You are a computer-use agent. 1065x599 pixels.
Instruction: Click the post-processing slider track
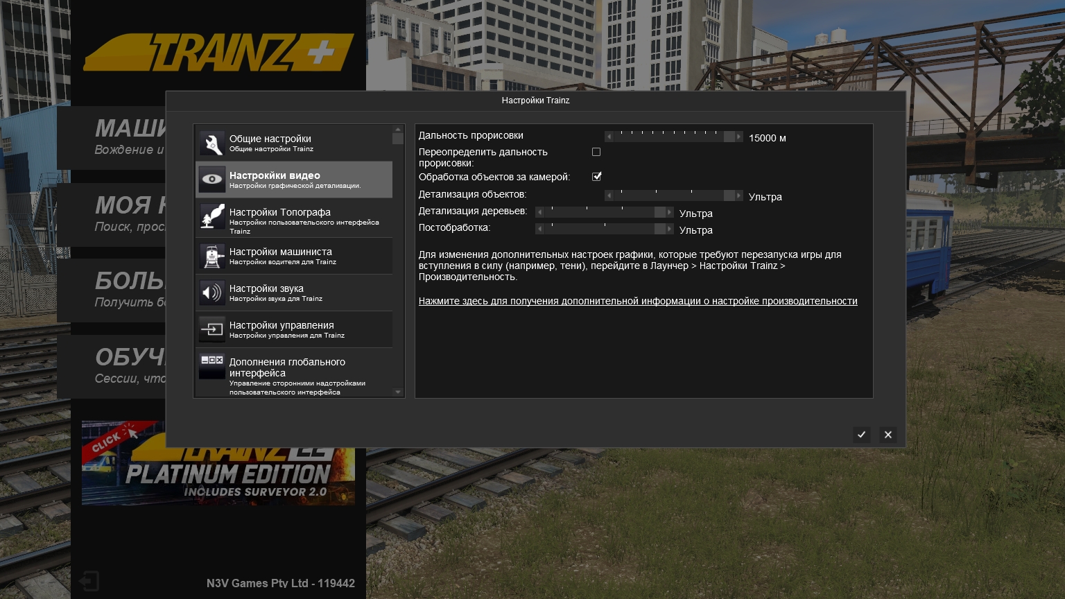(605, 229)
